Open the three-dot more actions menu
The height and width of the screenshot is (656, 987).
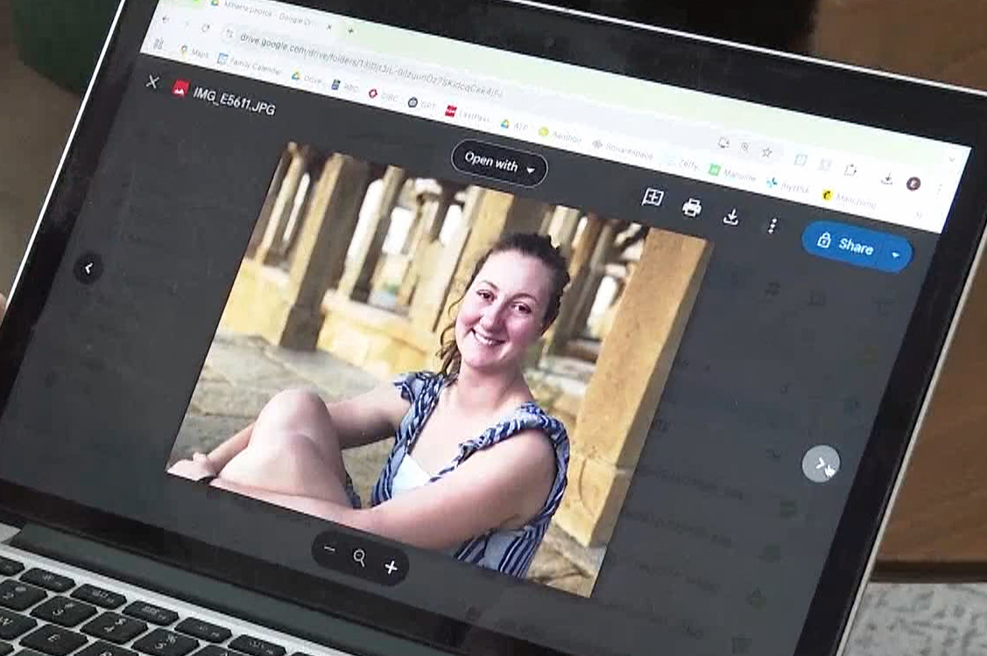tap(772, 226)
